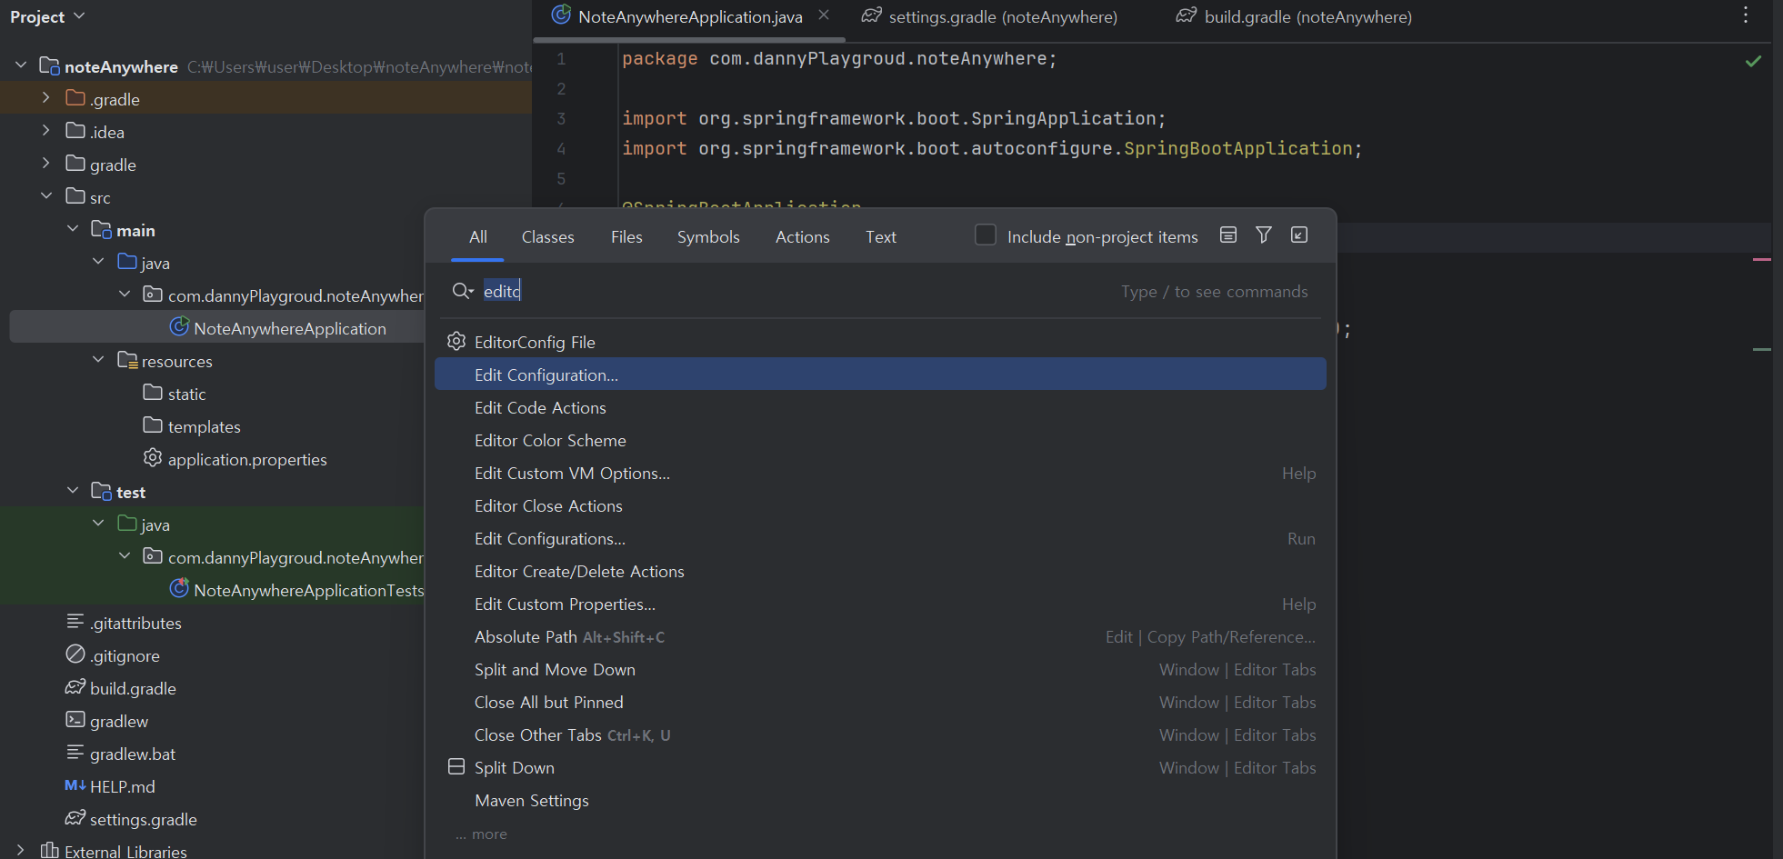Screen dimensions: 1783x859
Task: Click the editor tabs kebab menu icon
Action: point(1745,15)
